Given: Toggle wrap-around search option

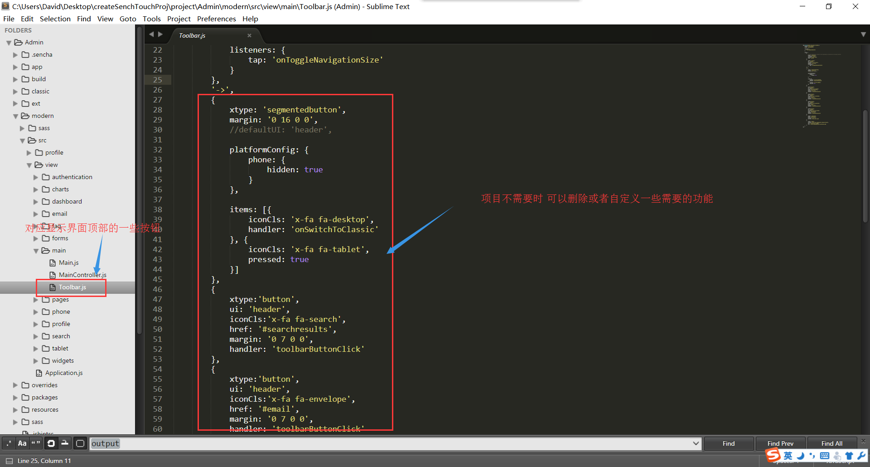Looking at the screenshot, I should pos(51,443).
